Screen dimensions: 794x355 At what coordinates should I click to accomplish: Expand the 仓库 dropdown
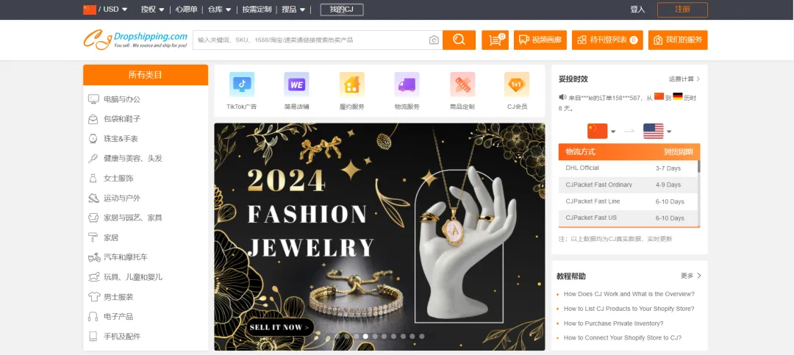219,9
